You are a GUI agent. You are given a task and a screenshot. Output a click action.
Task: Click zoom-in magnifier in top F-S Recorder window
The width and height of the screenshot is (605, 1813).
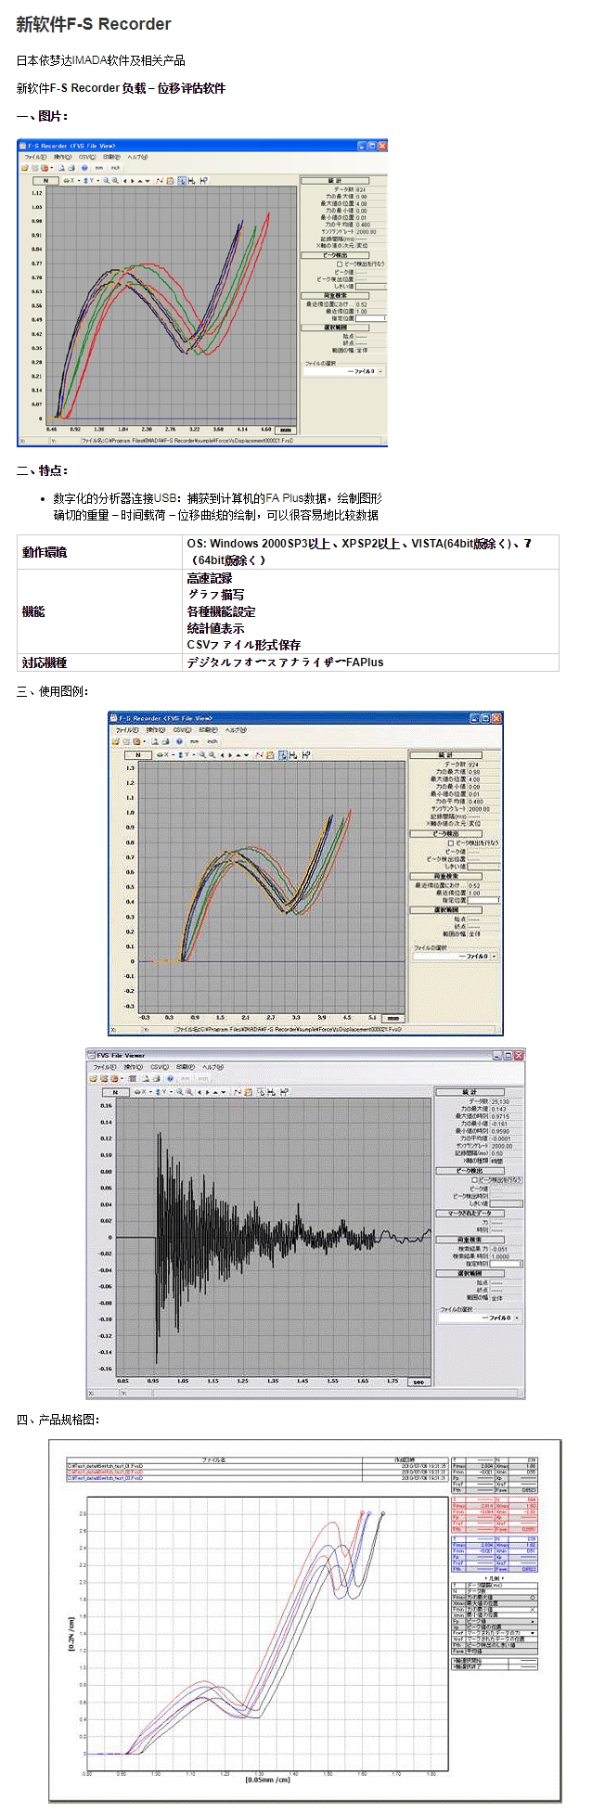[107, 180]
